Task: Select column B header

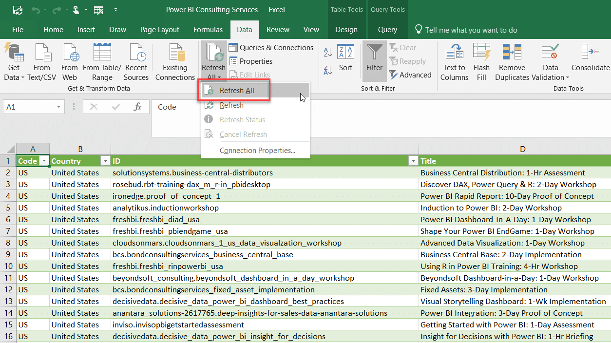Action: 80,149
